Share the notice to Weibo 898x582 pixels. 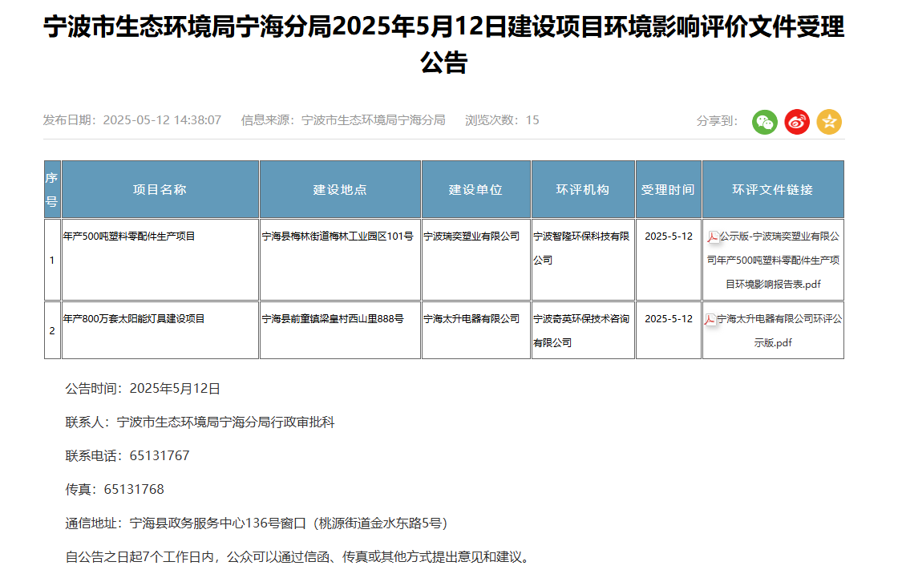click(797, 122)
